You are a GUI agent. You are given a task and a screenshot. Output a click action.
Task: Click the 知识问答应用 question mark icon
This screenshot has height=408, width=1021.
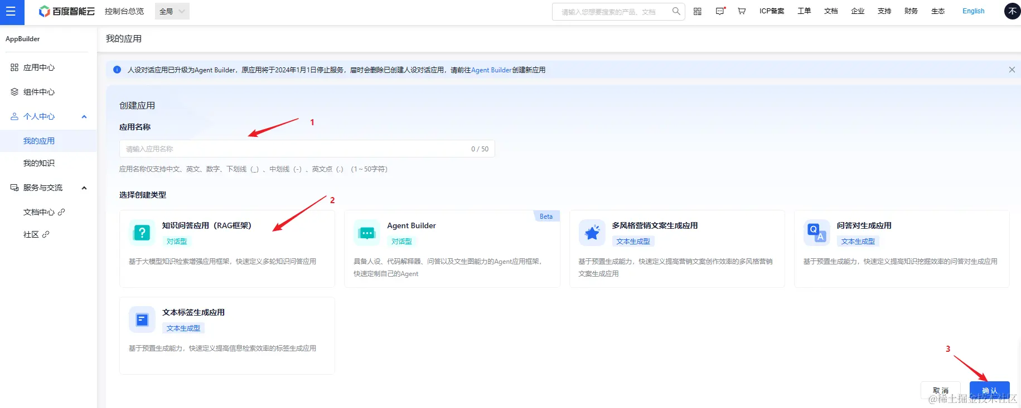(x=142, y=233)
